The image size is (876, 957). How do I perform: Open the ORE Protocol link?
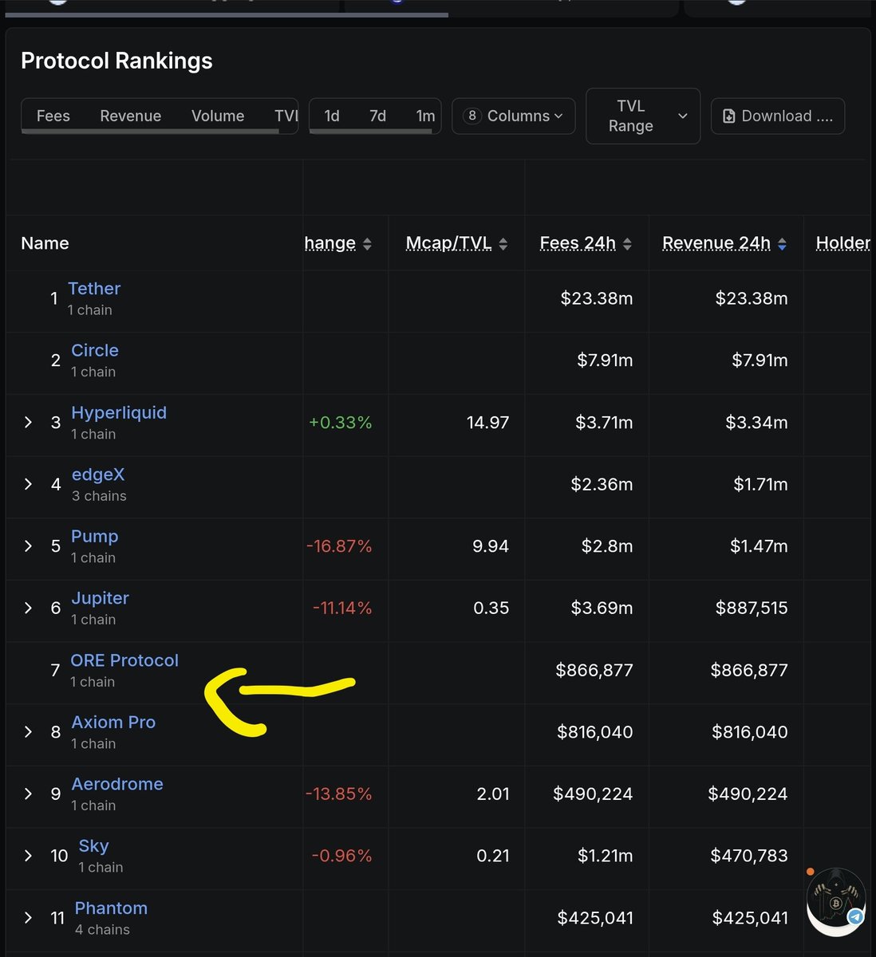click(124, 660)
